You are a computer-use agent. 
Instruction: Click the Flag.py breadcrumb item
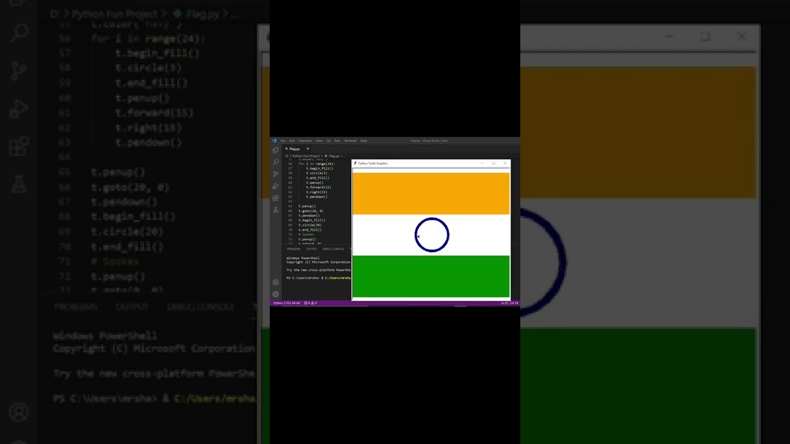[334, 156]
